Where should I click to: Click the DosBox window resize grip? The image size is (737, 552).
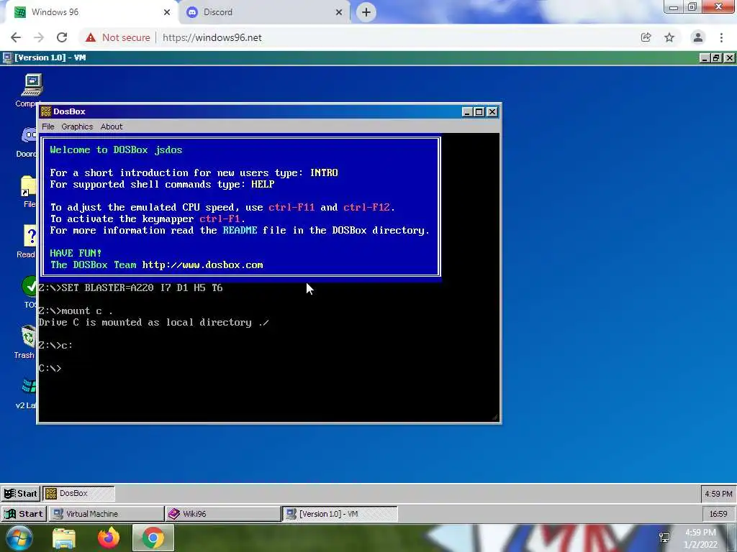pyautogui.click(x=495, y=418)
